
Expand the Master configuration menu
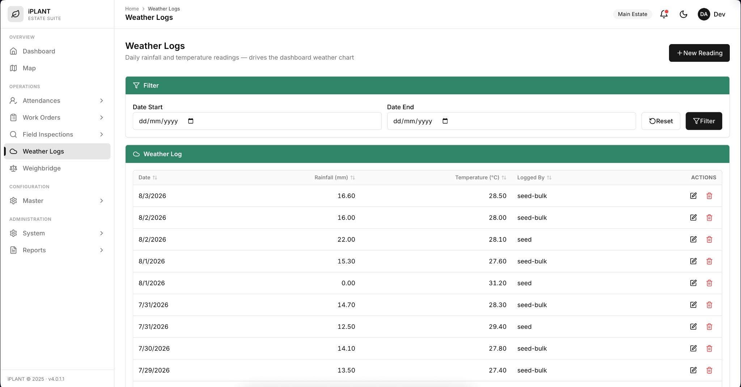pyautogui.click(x=57, y=201)
